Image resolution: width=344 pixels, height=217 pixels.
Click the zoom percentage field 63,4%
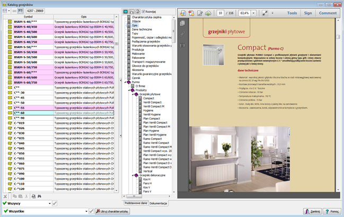coord(245,13)
